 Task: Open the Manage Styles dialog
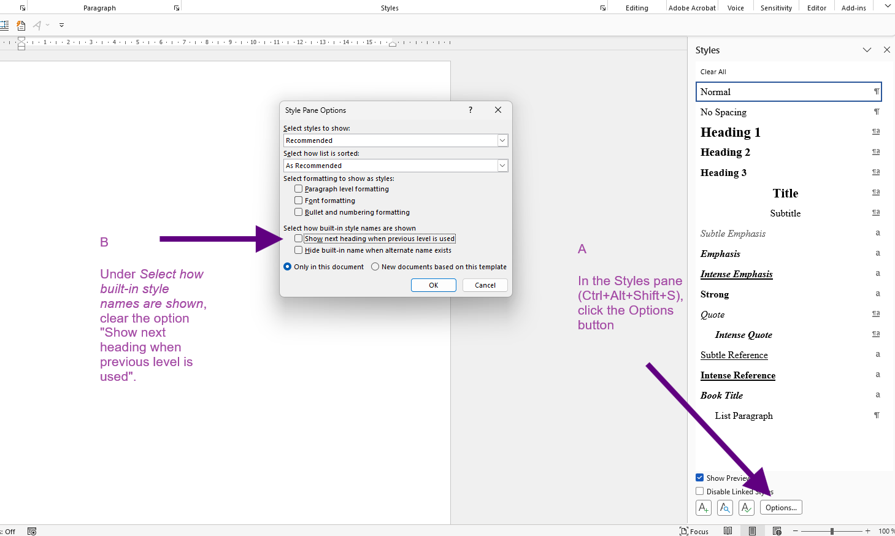click(747, 508)
